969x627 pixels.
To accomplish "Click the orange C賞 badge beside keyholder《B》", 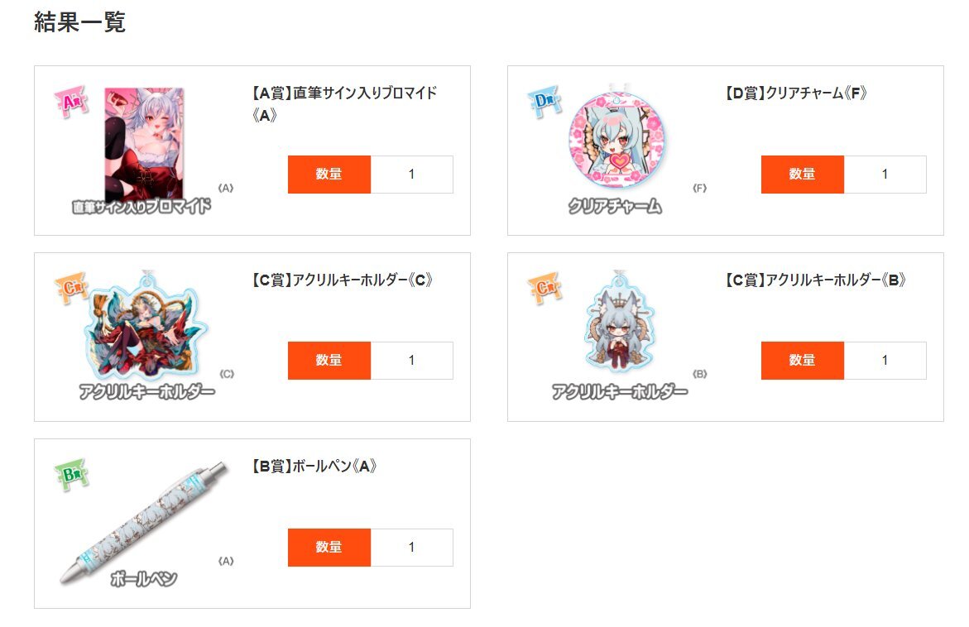I will point(544,288).
